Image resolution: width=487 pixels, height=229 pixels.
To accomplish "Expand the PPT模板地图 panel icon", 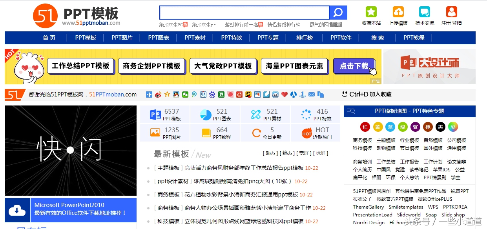I will [x=350, y=111].
